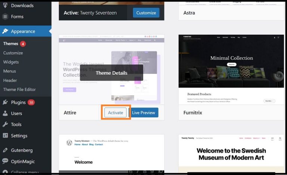This screenshot has width=287, height=175.
Task: Click the red 38 badge beside Plugins
Action: click(x=31, y=103)
